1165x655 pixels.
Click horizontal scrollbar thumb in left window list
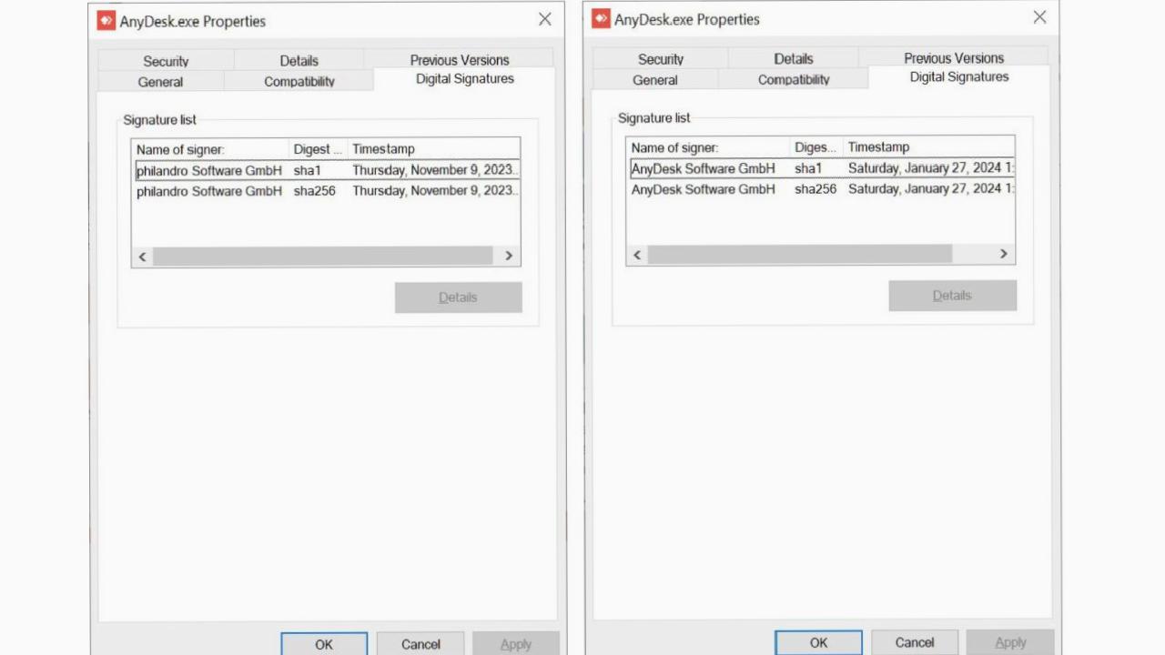point(322,257)
